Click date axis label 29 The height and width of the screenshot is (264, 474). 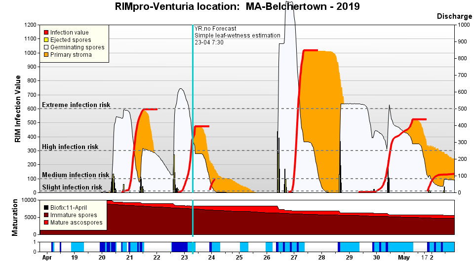pyautogui.click(x=349, y=258)
